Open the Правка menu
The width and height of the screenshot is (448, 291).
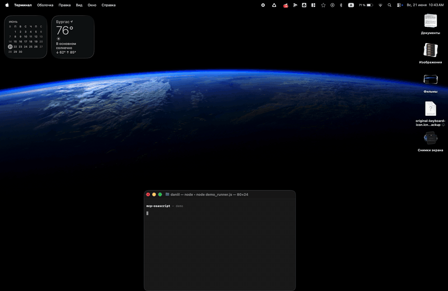64,5
